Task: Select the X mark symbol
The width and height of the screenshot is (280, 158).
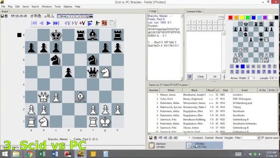Action: pos(248,66)
